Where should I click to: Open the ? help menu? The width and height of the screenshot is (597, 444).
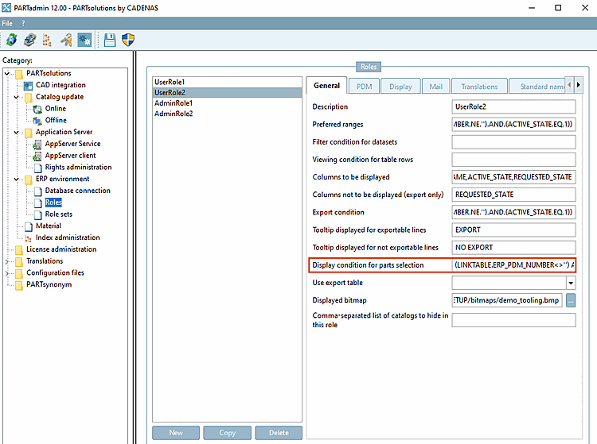point(23,24)
